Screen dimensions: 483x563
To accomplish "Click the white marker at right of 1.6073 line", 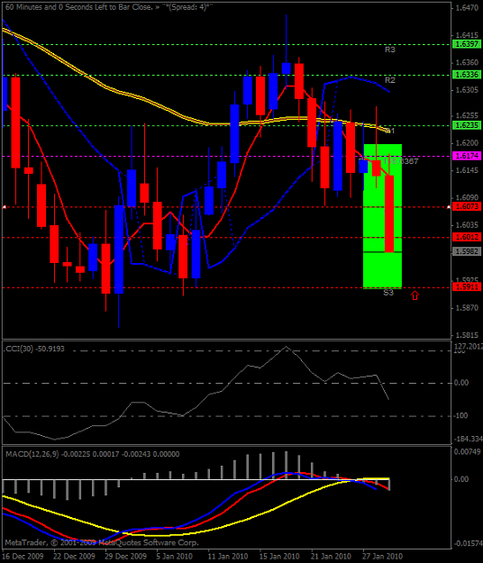I will (x=449, y=207).
